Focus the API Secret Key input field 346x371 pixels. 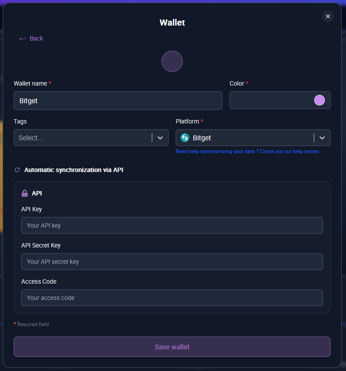(172, 262)
